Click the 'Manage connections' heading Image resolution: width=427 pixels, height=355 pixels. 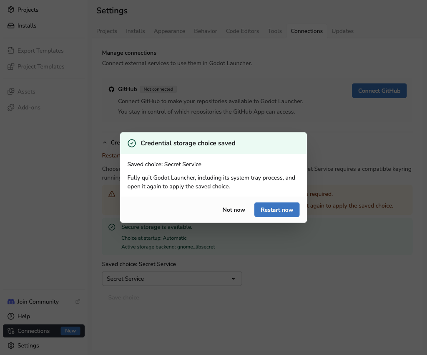point(129,53)
